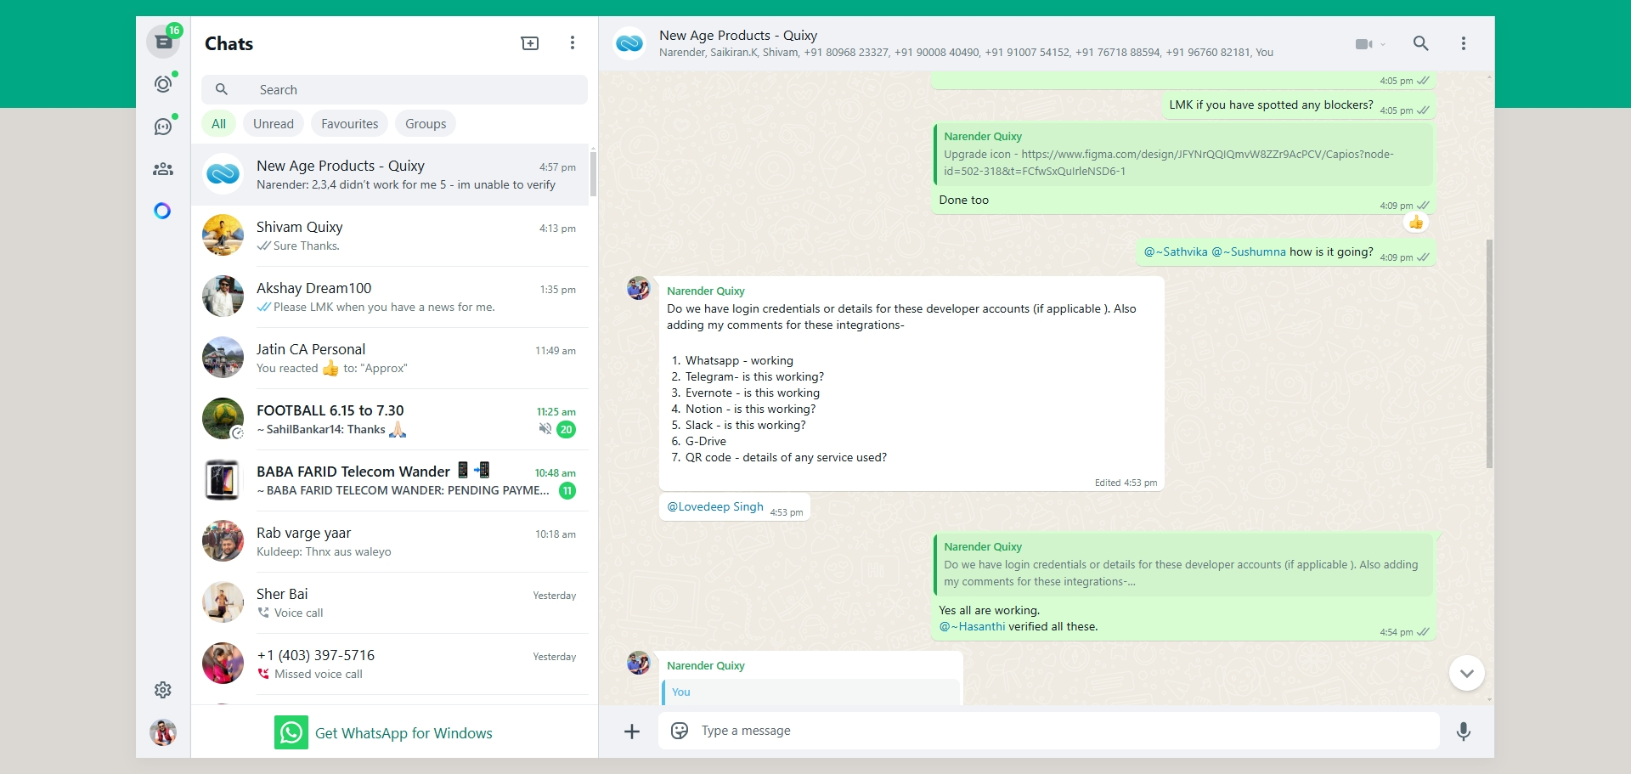Image resolution: width=1631 pixels, height=774 pixels.
Task: Open the BABA FARID Telecom Wander chat
Action: pos(390,480)
